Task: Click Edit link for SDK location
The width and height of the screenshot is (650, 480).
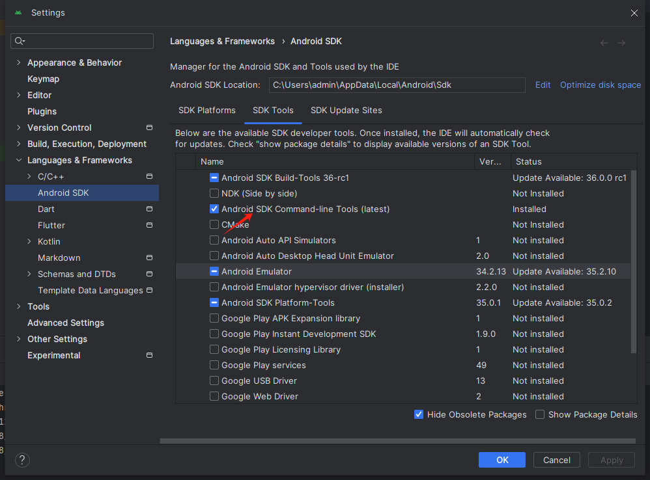Action: tap(543, 85)
